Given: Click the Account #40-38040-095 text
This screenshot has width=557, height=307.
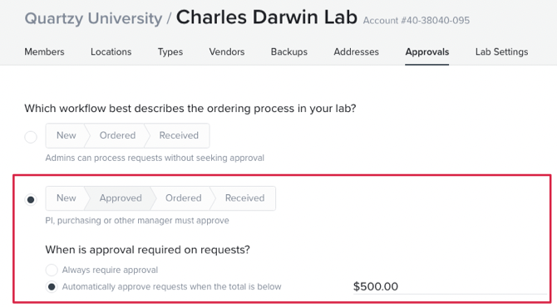Looking at the screenshot, I should click(417, 21).
